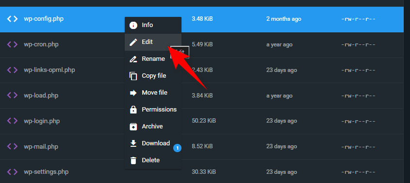Click the code icon beside wp-login.php

[x=12, y=121]
